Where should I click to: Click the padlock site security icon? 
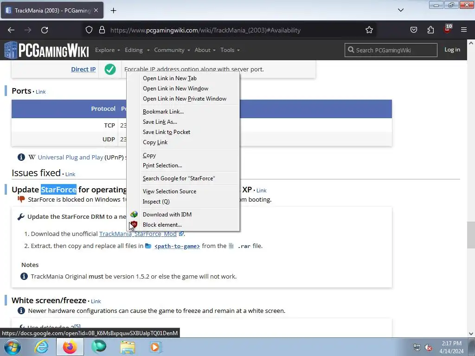click(102, 30)
